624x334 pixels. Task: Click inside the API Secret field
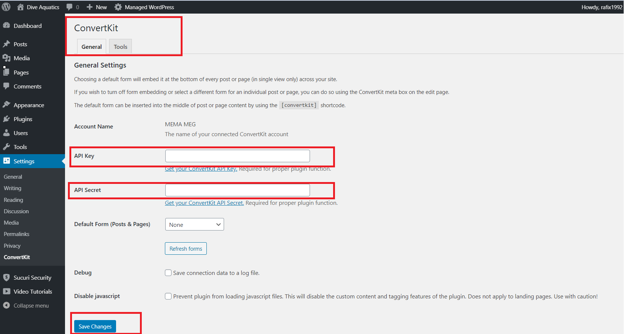237,190
